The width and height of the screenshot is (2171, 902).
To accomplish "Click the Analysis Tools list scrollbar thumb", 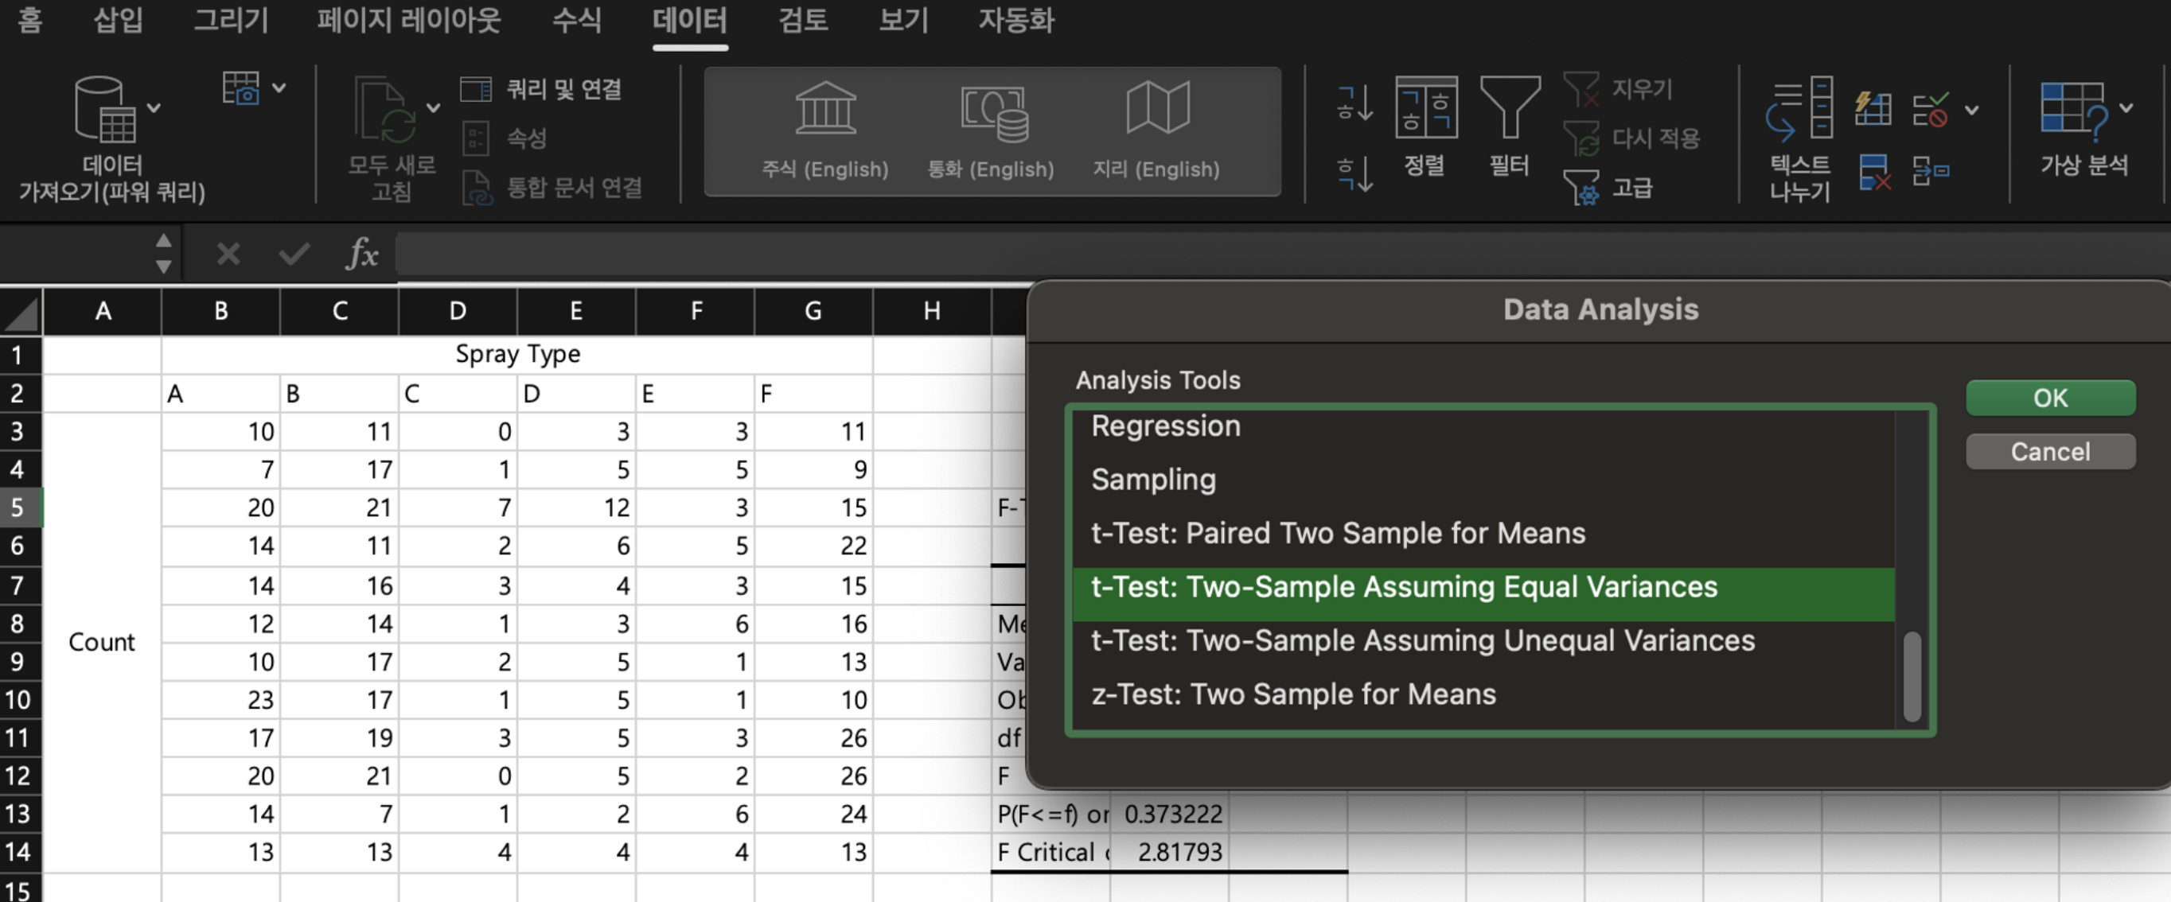I will (x=1912, y=675).
